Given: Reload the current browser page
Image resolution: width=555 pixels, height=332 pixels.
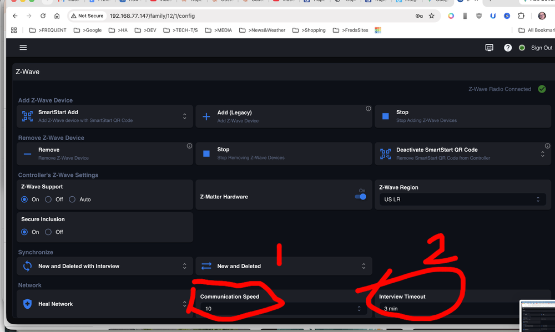Looking at the screenshot, I should click(43, 16).
